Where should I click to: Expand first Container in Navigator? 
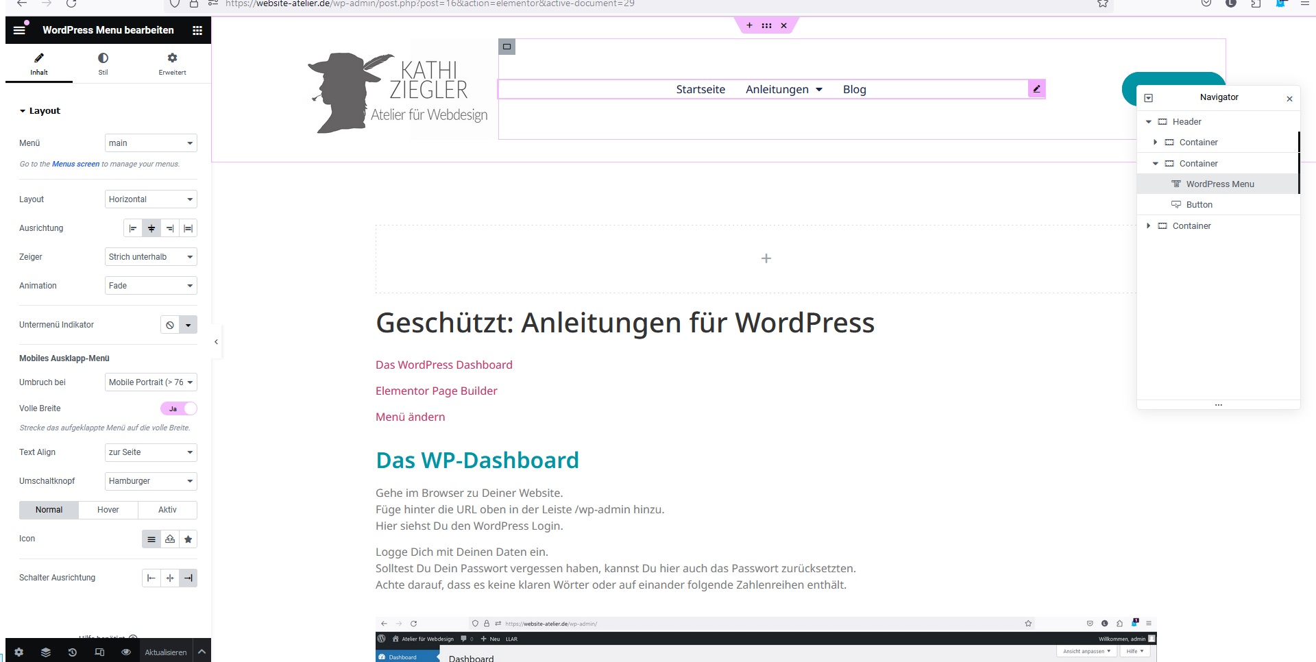[1156, 143]
